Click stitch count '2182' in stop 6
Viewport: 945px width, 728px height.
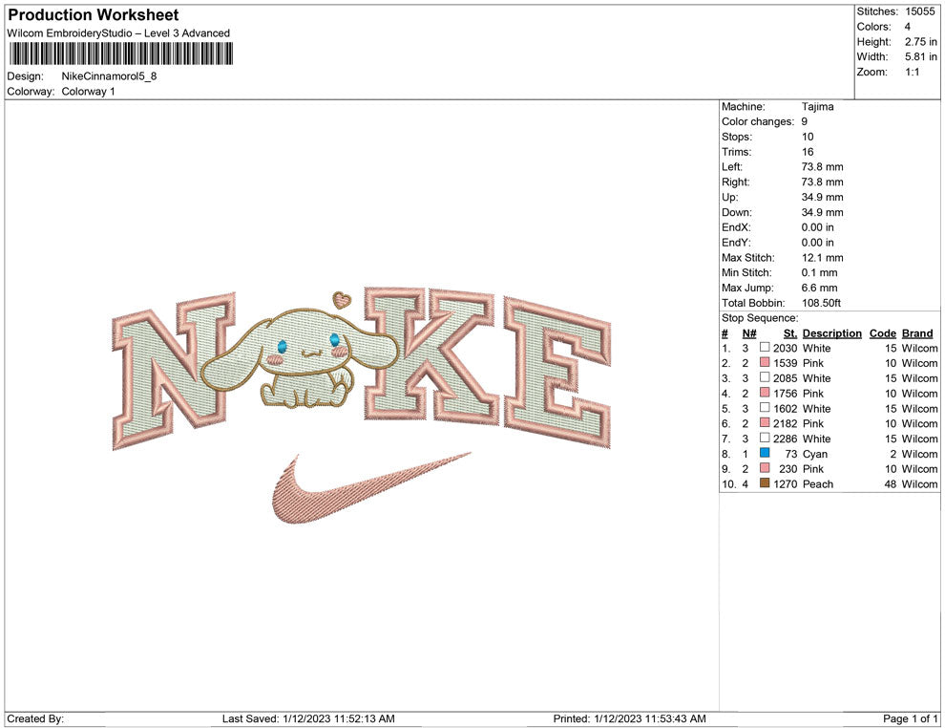click(x=785, y=423)
